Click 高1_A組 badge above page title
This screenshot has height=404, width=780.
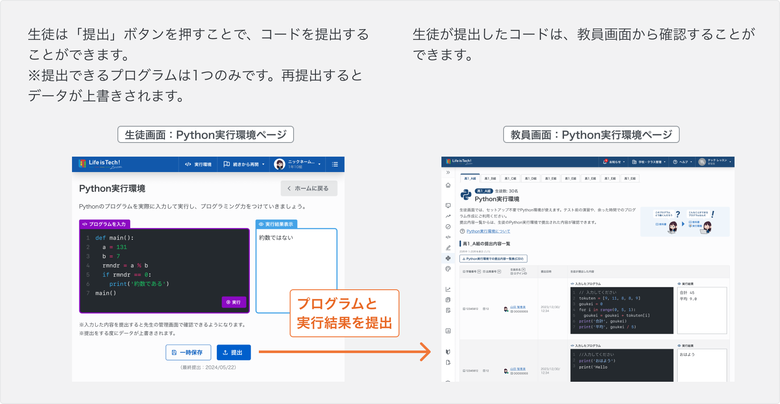484,191
